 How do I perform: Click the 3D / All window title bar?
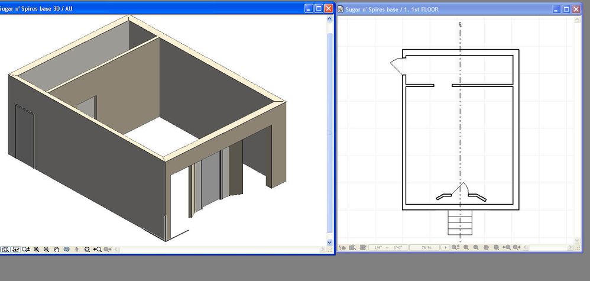[x=148, y=8]
